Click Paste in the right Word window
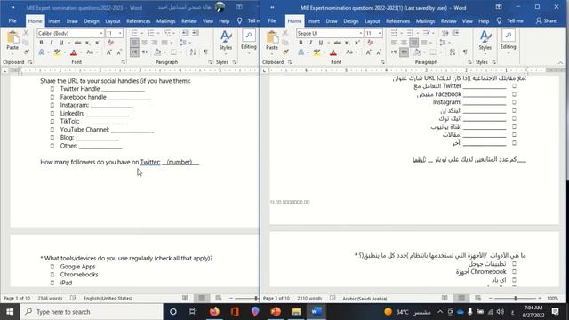The image size is (569, 320). [x=272, y=41]
